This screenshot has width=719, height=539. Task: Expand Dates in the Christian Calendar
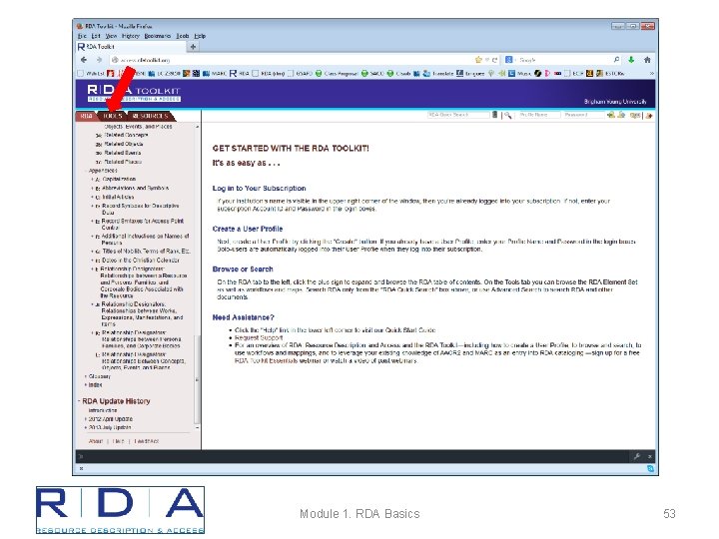coord(93,261)
